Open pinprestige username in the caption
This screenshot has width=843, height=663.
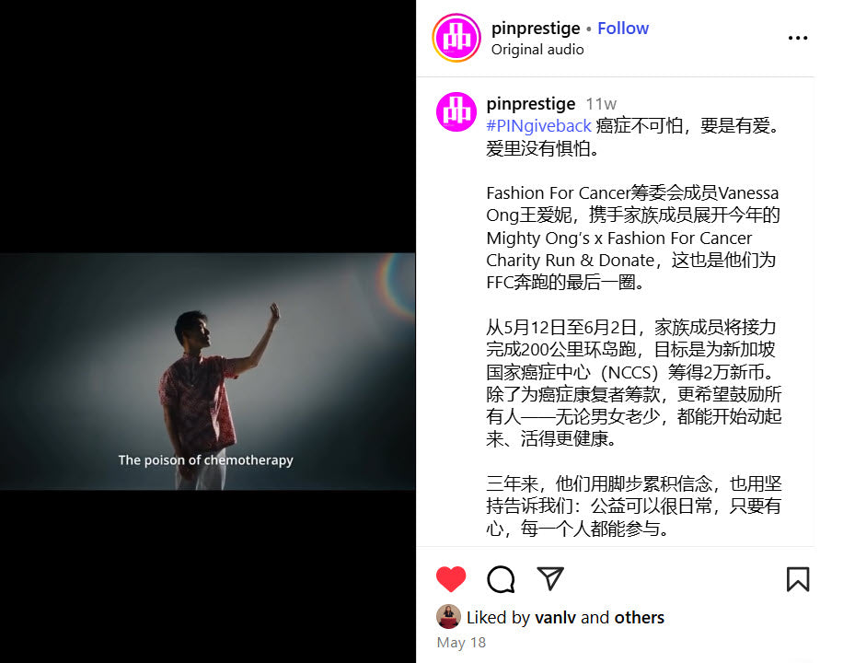tap(531, 103)
